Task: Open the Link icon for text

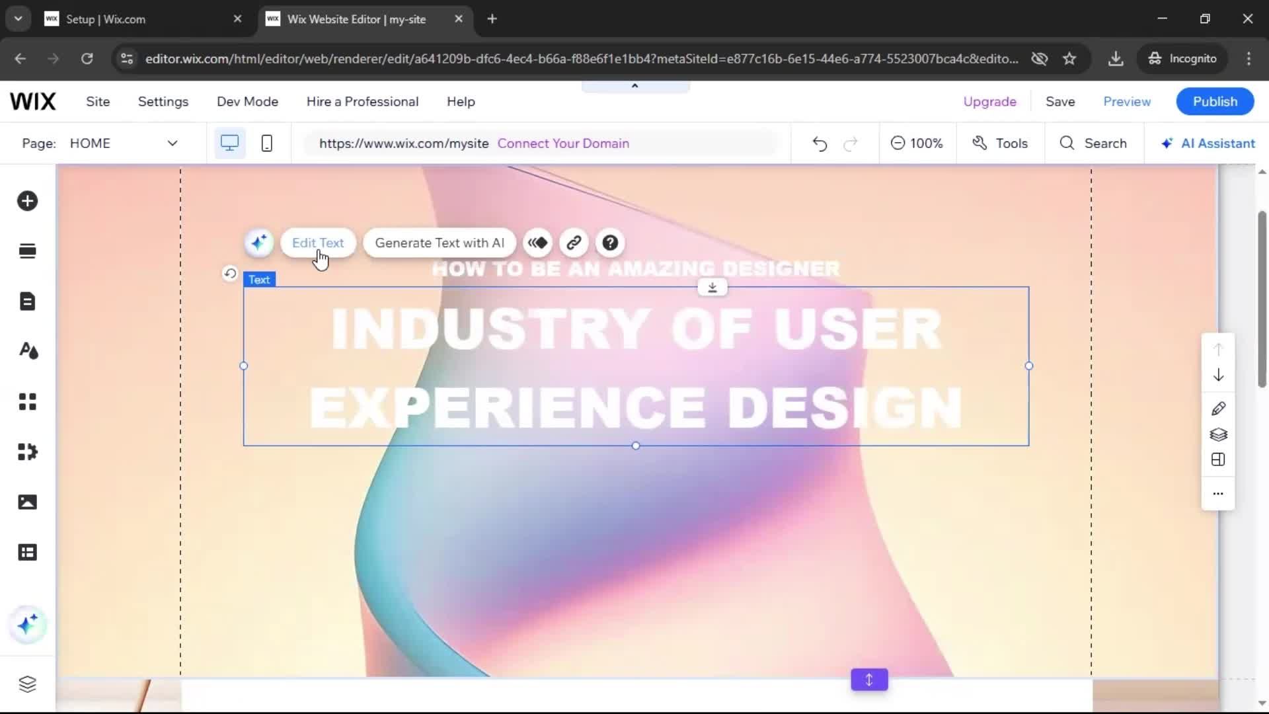Action: (574, 243)
